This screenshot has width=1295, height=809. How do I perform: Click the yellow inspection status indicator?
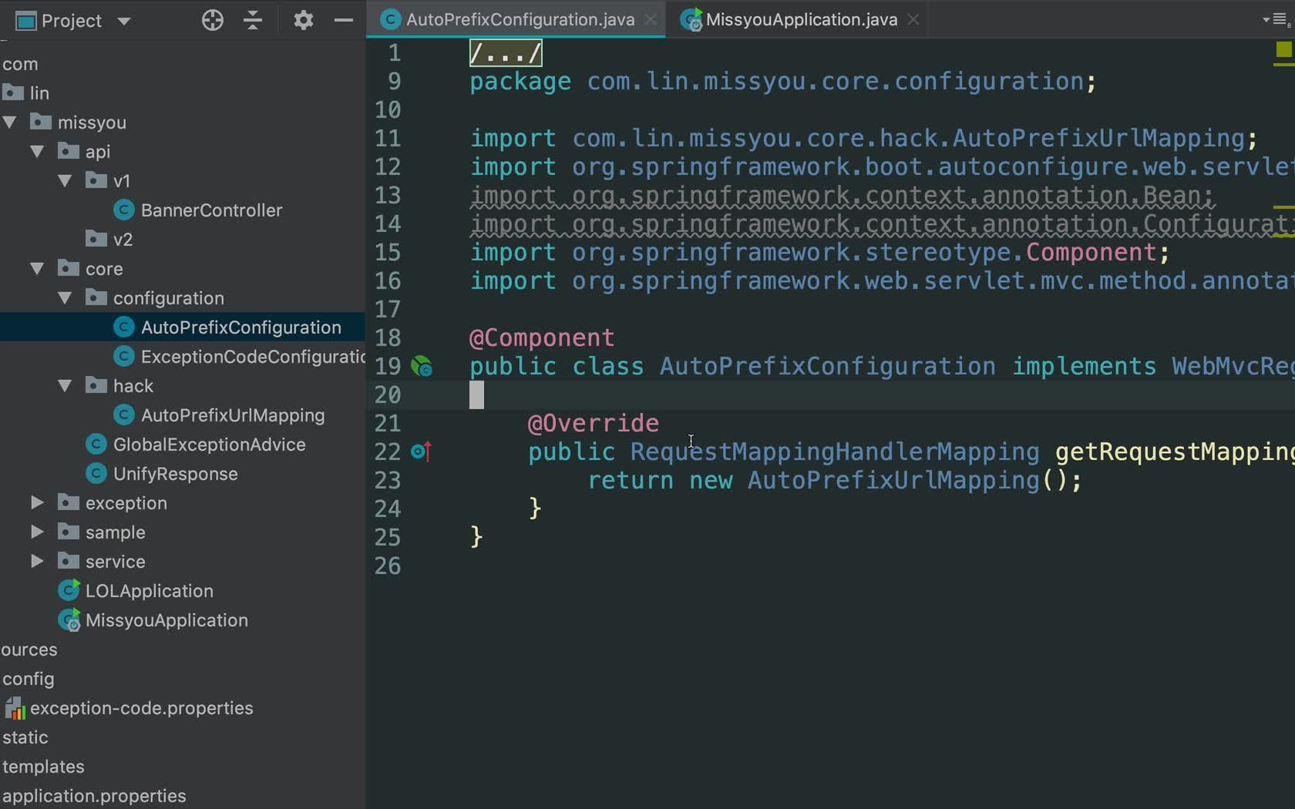1283,50
